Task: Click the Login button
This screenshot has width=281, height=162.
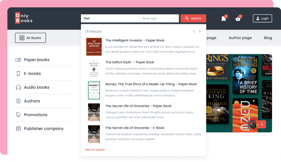Action: click(x=263, y=18)
